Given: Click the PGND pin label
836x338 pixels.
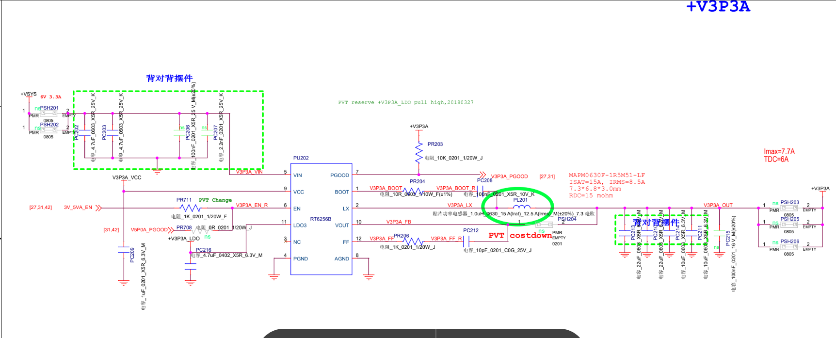Looking at the screenshot, I should (x=301, y=259).
